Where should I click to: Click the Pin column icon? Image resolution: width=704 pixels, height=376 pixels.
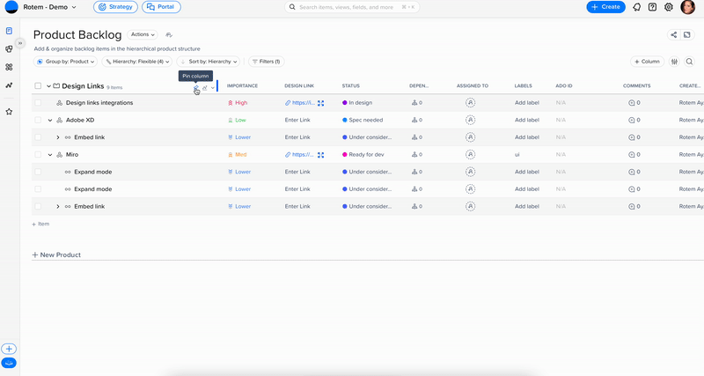click(x=196, y=87)
